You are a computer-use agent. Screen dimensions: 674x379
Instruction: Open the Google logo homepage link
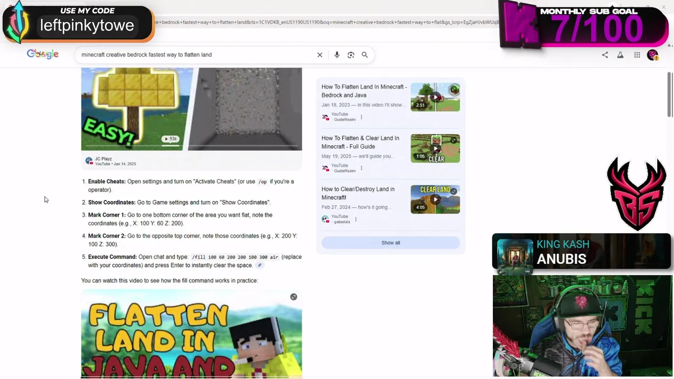(x=43, y=54)
